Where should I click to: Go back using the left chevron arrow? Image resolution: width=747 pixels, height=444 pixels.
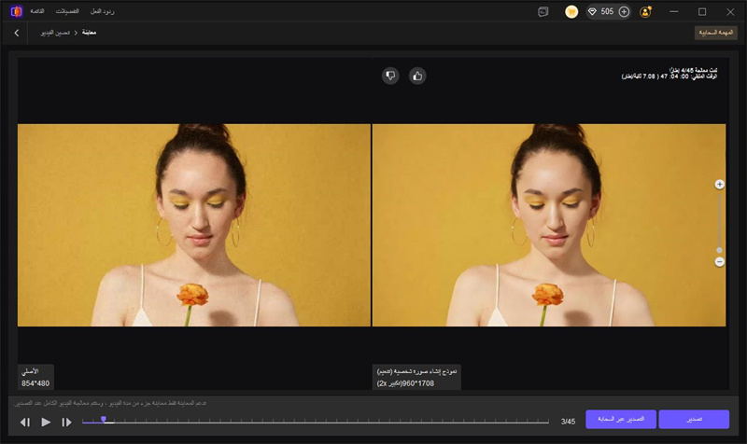coord(17,33)
